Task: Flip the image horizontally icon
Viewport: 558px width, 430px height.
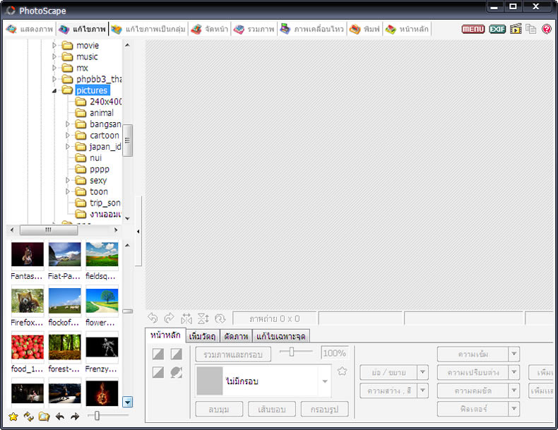Action: coord(186,318)
